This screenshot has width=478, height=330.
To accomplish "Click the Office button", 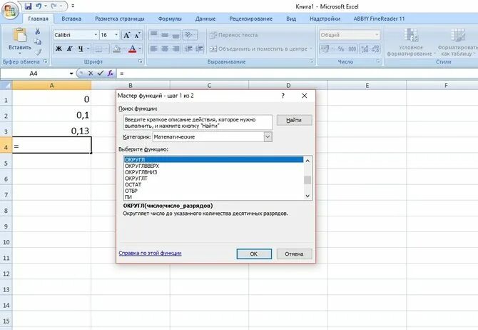I will click(x=10, y=11).
